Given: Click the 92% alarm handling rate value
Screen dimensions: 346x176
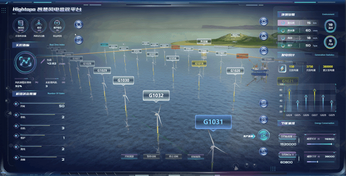Looking at the screenshot, I should 18,86.
